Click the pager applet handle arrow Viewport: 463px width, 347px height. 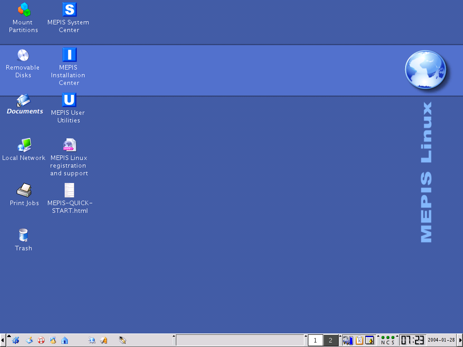[306, 336]
